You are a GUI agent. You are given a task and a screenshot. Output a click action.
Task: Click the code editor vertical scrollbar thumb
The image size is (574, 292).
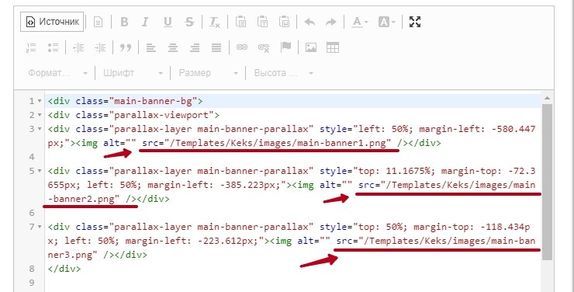(x=547, y=182)
